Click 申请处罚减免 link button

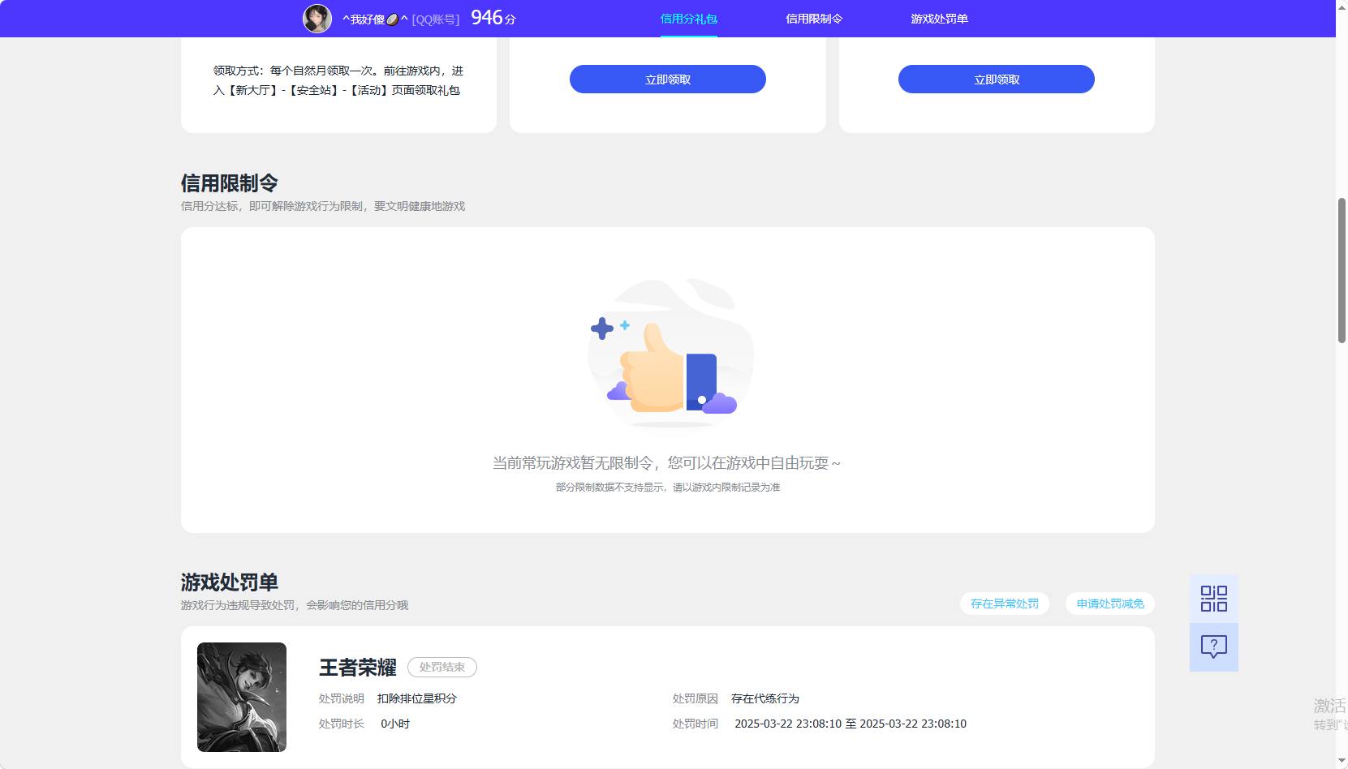pos(1110,604)
